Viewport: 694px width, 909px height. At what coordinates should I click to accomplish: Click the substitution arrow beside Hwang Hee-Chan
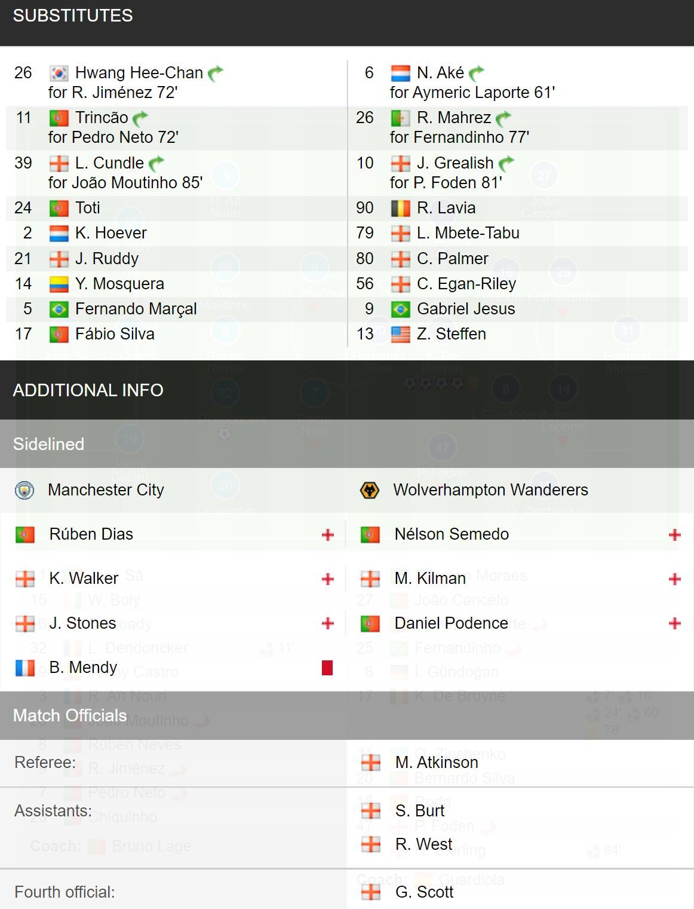[x=215, y=74]
